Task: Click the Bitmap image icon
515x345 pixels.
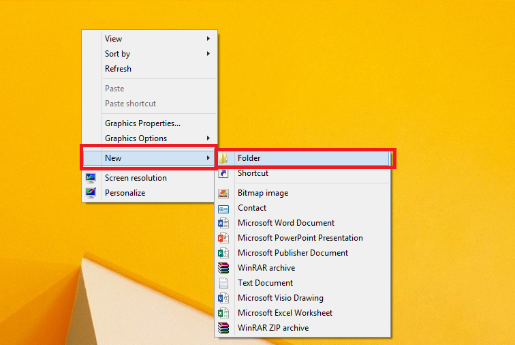Action: click(223, 194)
